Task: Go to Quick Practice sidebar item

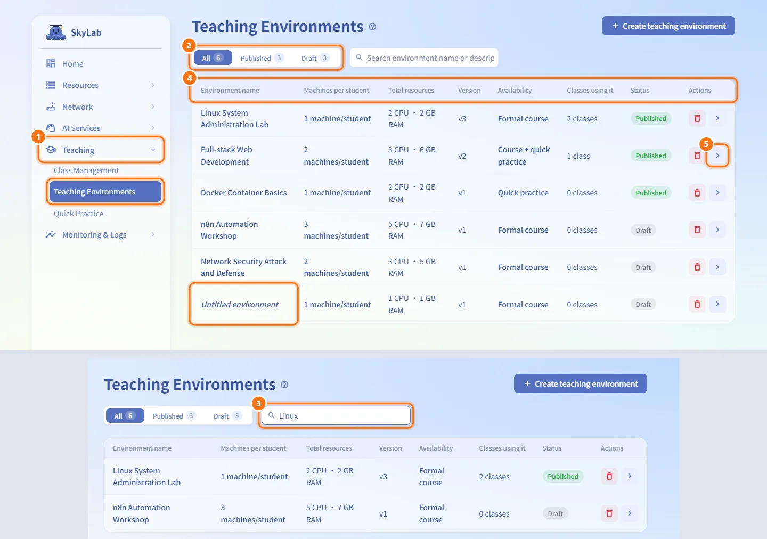Action: click(x=79, y=214)
